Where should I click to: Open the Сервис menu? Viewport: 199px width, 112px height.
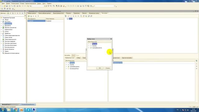(39, 3)
